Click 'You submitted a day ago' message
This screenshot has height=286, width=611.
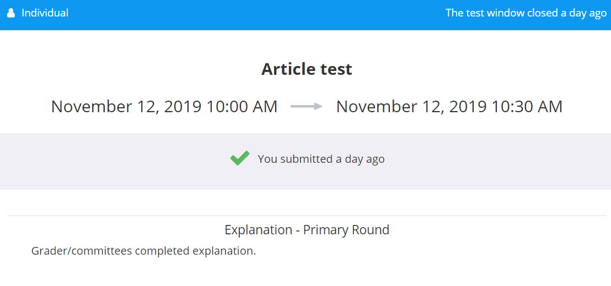click(x=321, y=159)
